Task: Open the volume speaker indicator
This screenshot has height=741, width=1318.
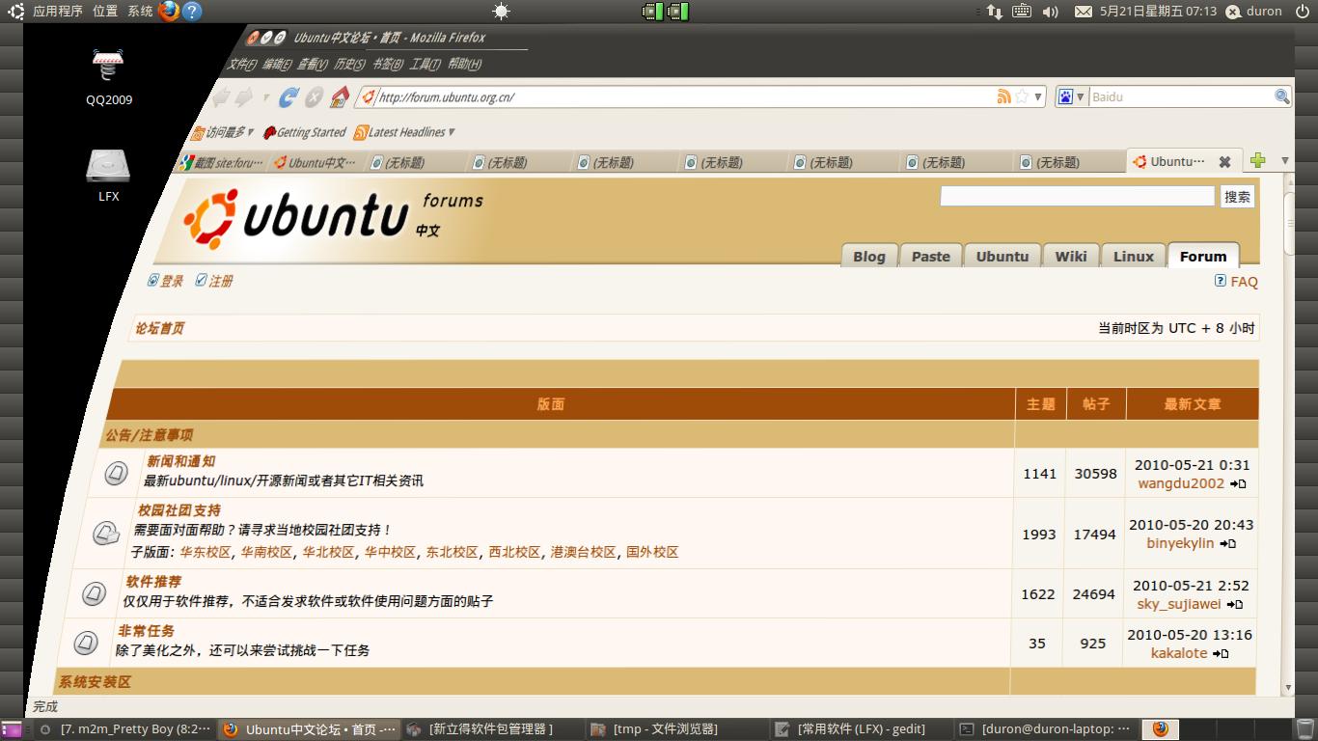Action: (x=1050, y=12)
